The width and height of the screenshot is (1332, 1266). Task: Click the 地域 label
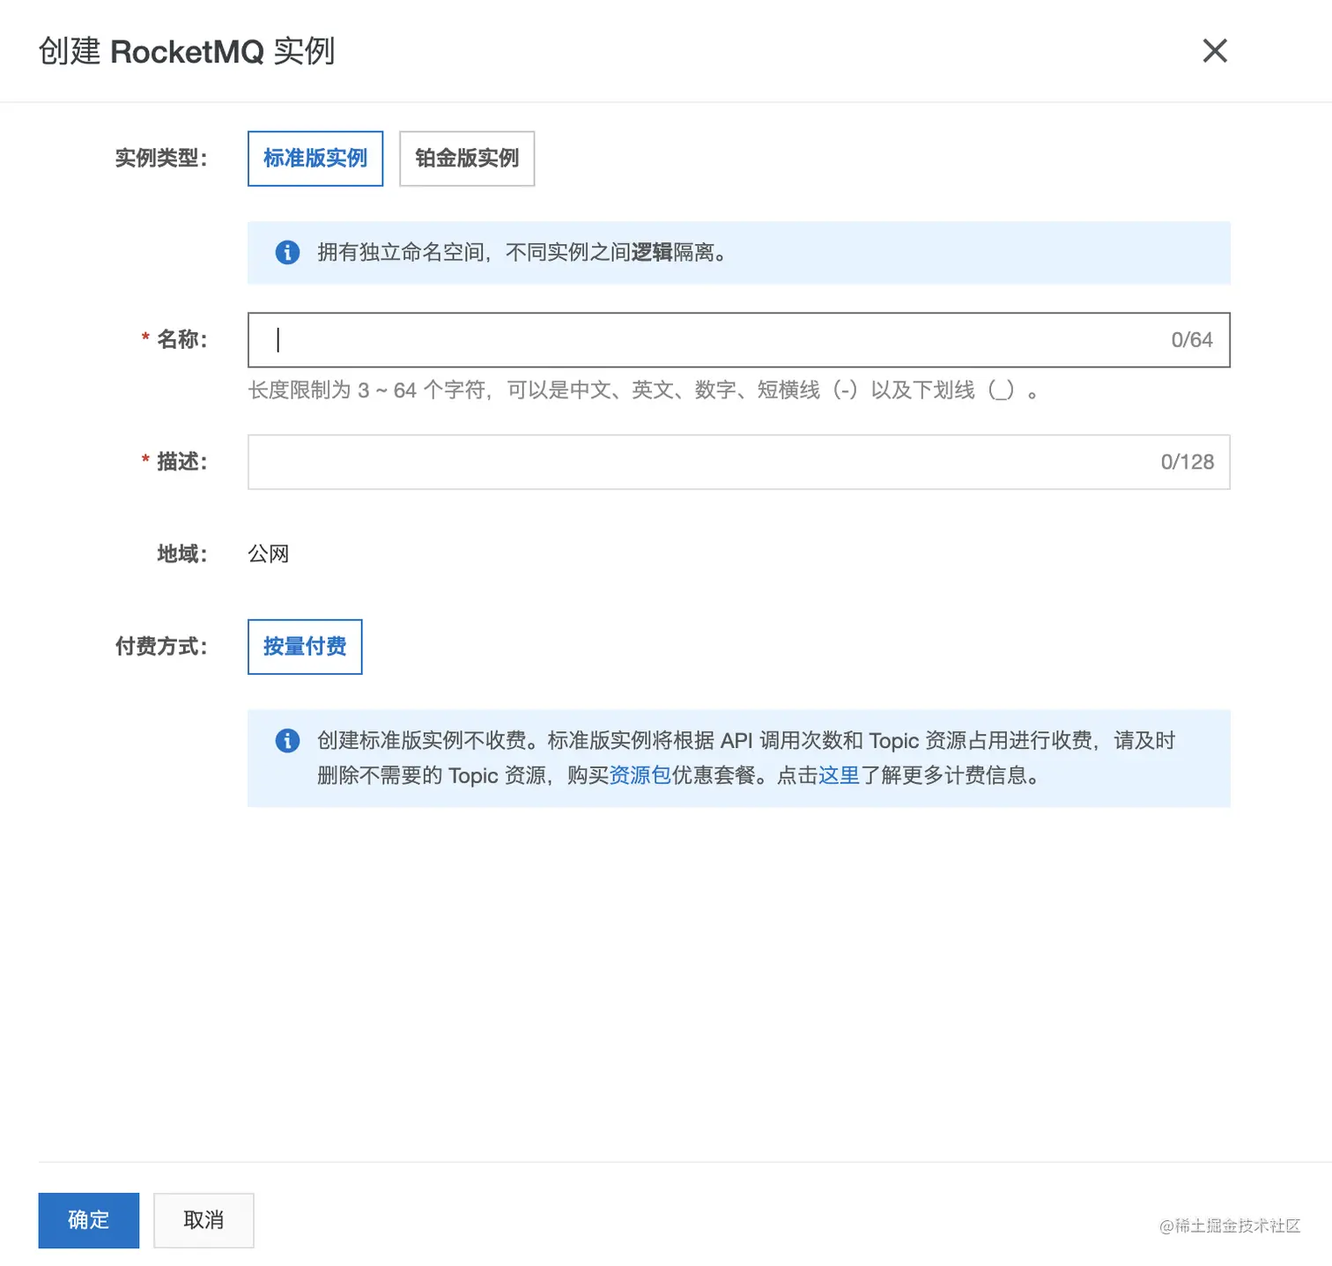[x=183, y=554]
